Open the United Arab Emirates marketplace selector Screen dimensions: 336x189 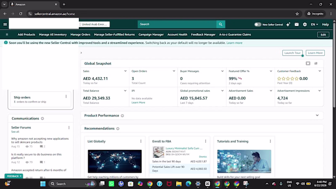tap(94, 24)
